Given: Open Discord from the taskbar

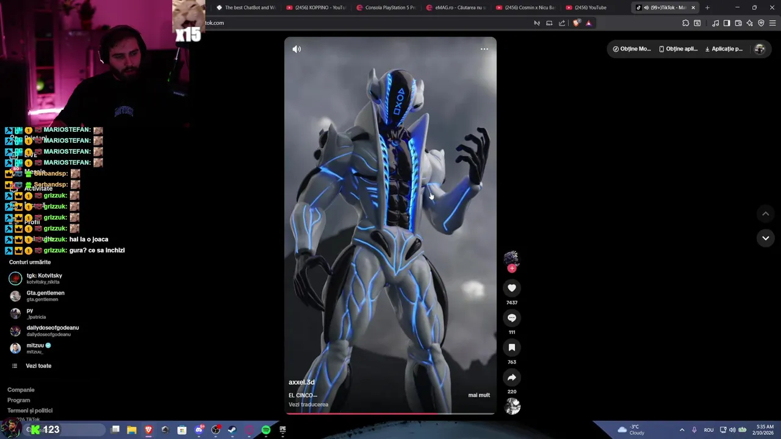Looking at the screenshot, I should click(x=199, y=430).
